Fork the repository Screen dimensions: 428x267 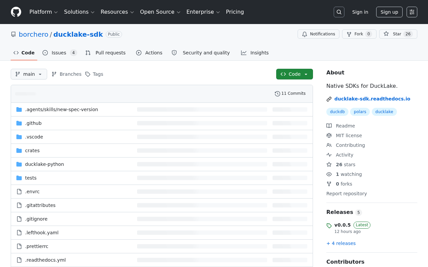coord(359,34)
